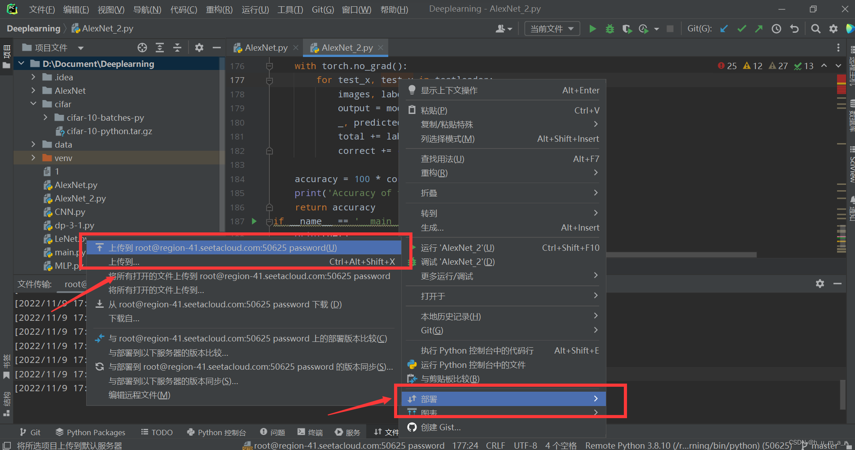Viewport: 855px width, 450px height.
Task: Choose upload to root@region-41.seetacloud.com password(U)
Action: point(244,248)
